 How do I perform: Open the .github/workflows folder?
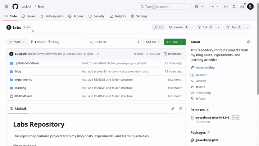click(27, 63)
